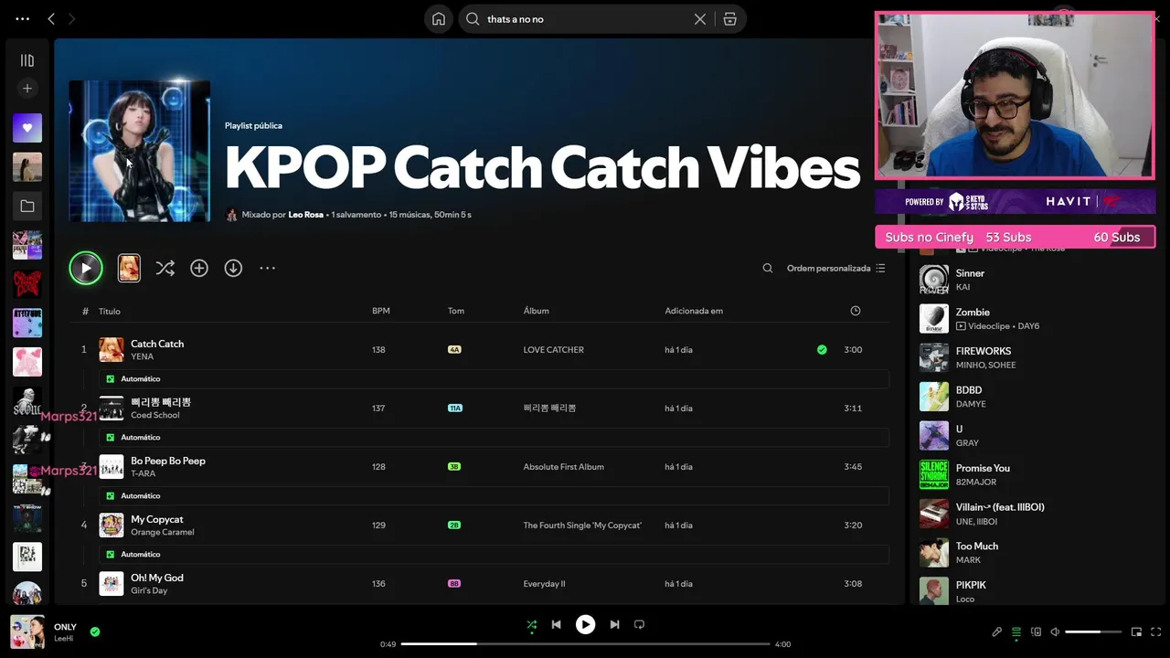Toggle repeat in the player bar
This screenshot has height=658, width=1170.
639,625
